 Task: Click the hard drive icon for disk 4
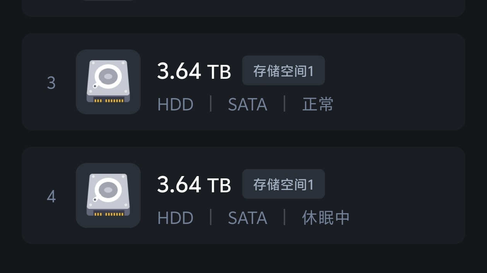pos(108,195)
